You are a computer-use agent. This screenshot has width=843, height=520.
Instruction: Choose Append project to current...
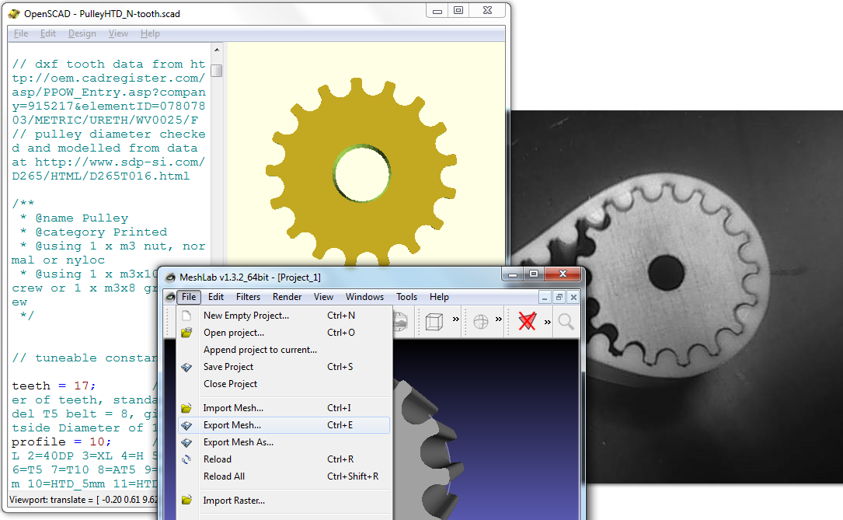[x=284, y=350]
